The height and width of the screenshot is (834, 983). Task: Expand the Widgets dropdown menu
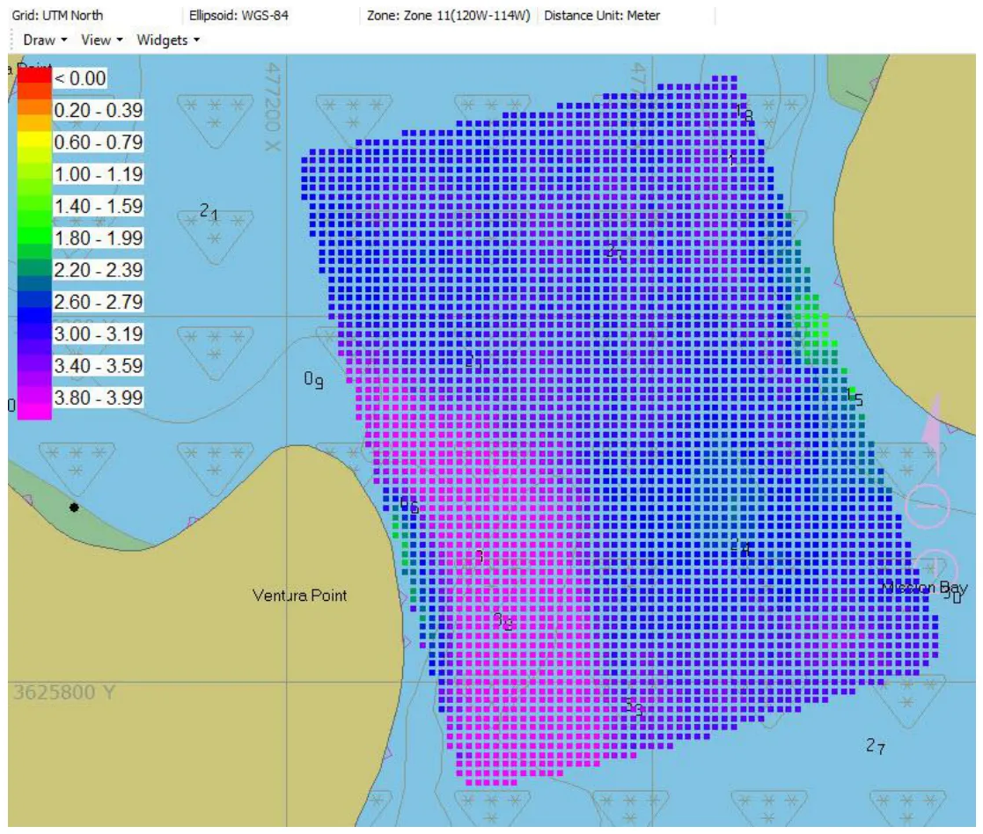168,40
